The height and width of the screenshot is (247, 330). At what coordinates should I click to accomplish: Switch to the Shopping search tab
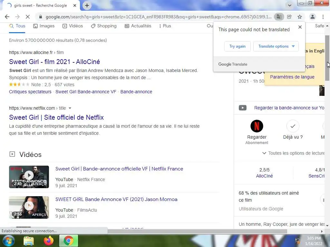pos(103,26)
